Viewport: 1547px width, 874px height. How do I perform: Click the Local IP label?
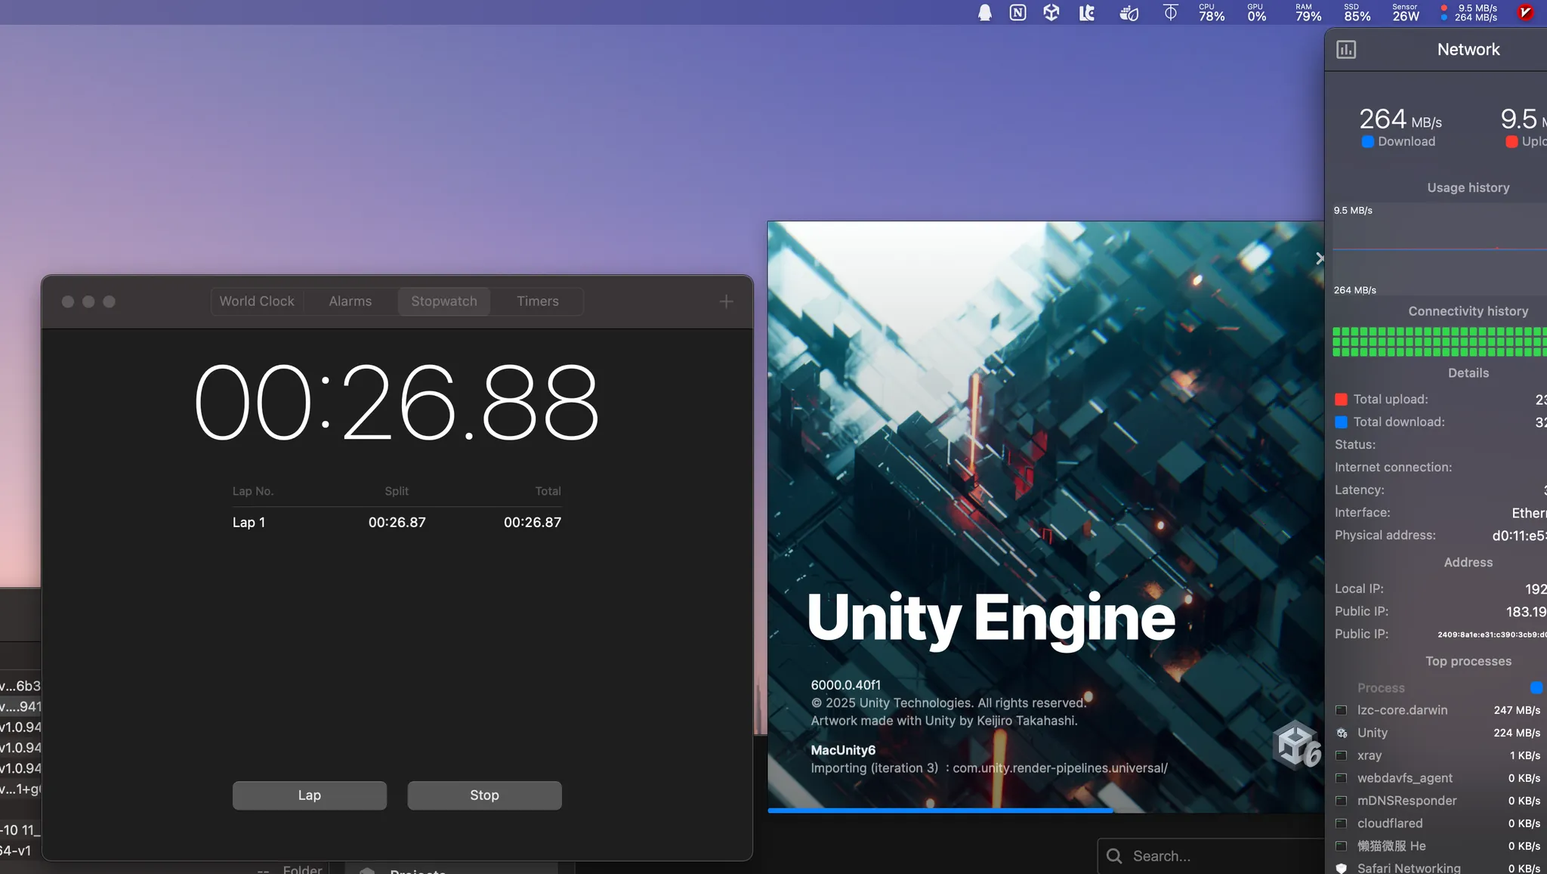(1360, 588)
